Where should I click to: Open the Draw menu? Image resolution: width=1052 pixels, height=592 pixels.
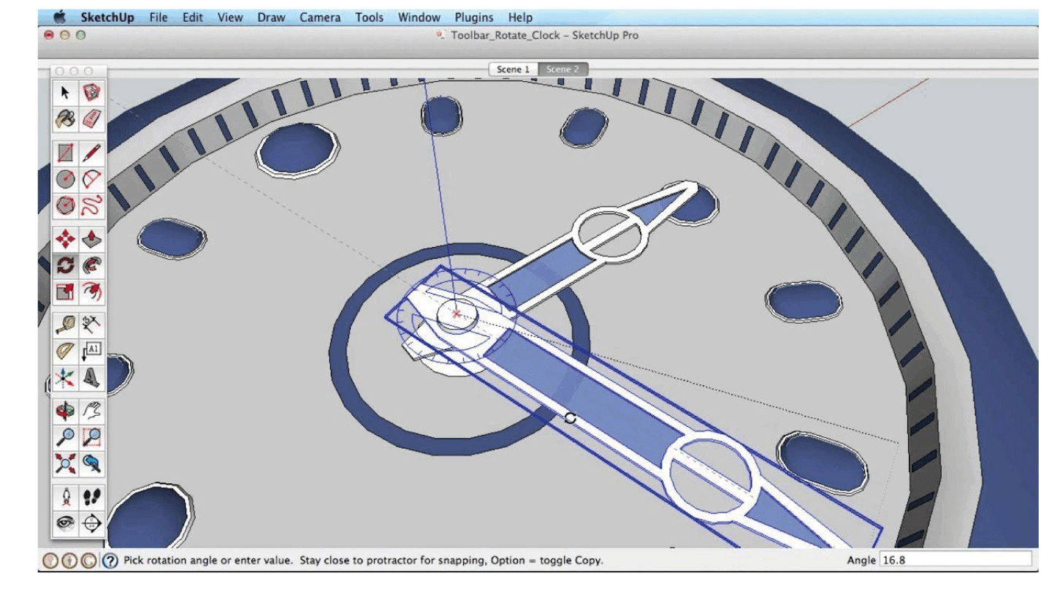click(271, 17)
